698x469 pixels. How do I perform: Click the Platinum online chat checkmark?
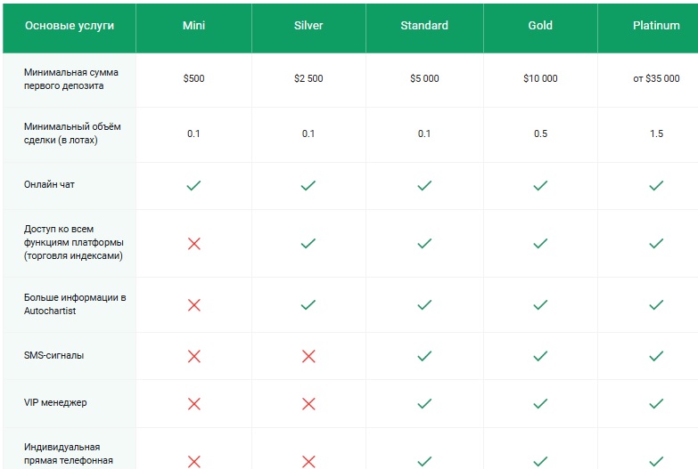(x=656, y=185)
